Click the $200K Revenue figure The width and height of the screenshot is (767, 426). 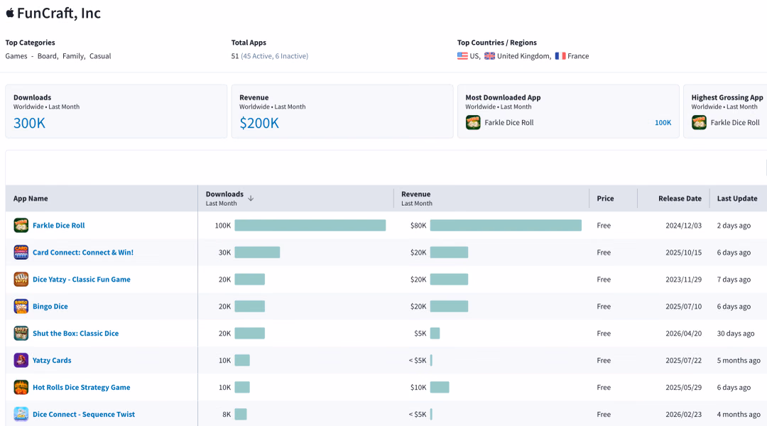[x=259, y=123]
